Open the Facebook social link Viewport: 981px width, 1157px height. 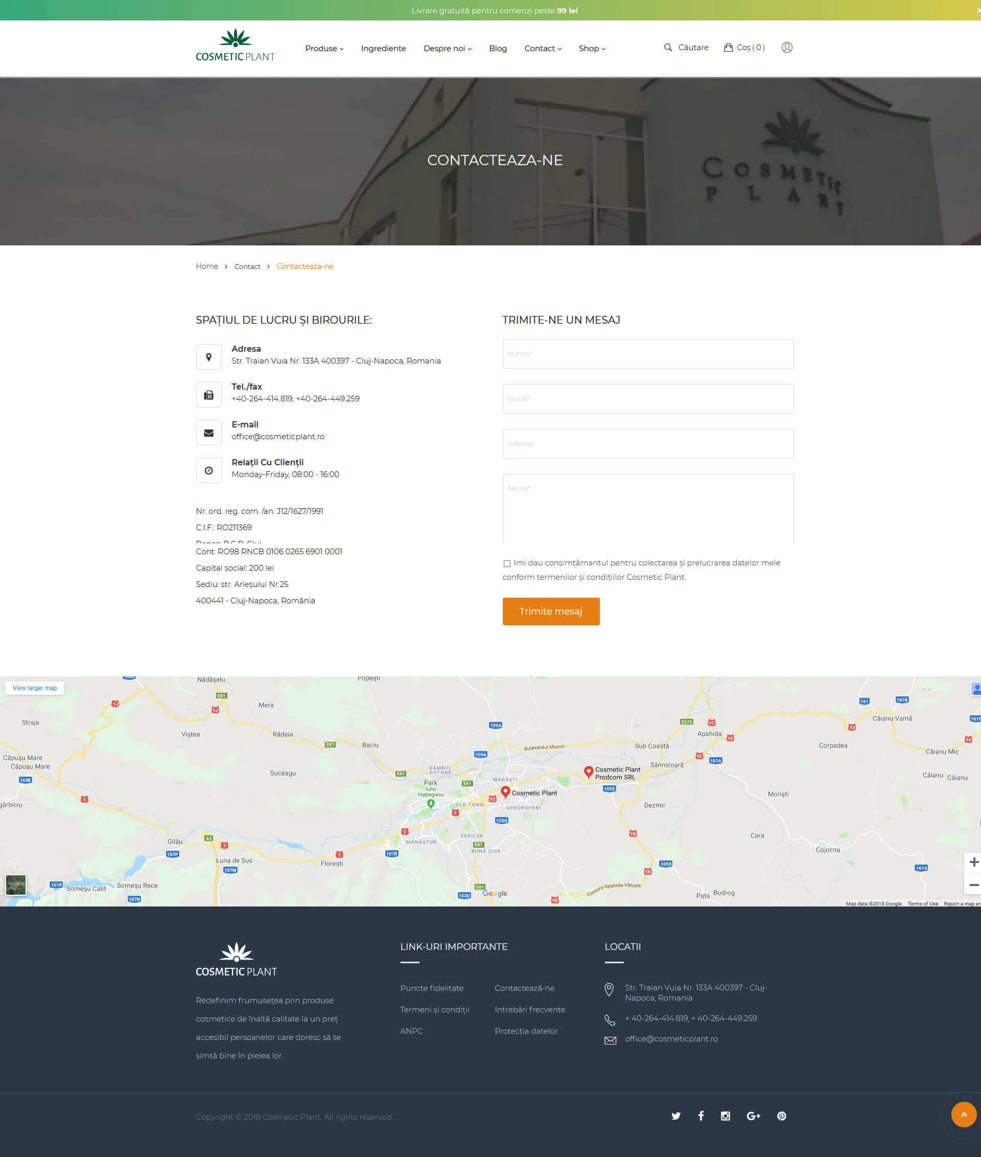pyautogui.click(x=700, y=1115)
